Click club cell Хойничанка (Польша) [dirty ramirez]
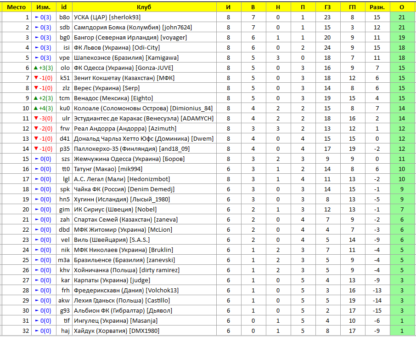416x337 pixels. (x=144, y=270)
